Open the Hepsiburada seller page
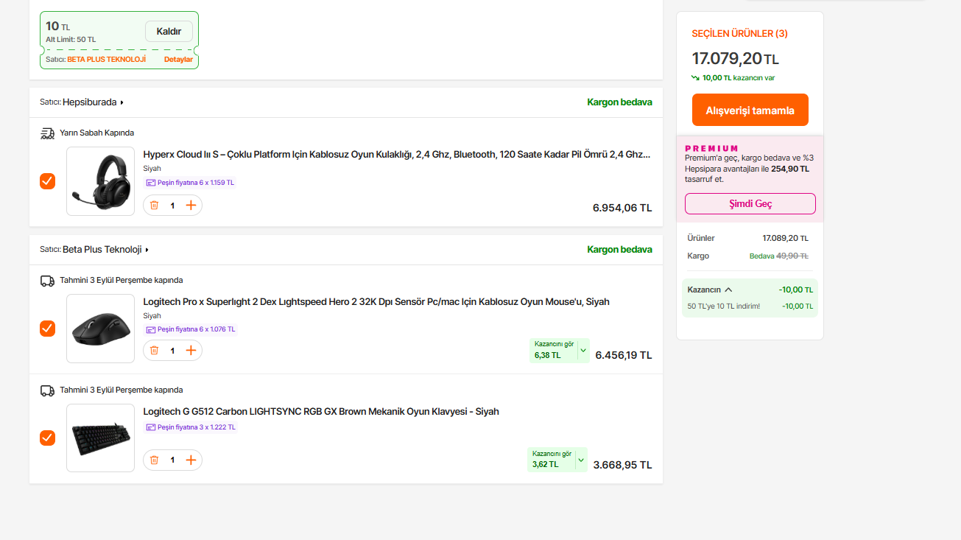The width and height of the screenshot is (961, 540). 93,102
